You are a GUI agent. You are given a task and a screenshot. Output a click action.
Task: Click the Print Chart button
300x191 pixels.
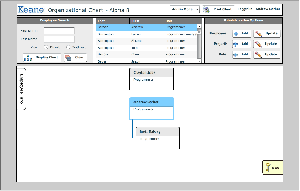pos(218,9)
